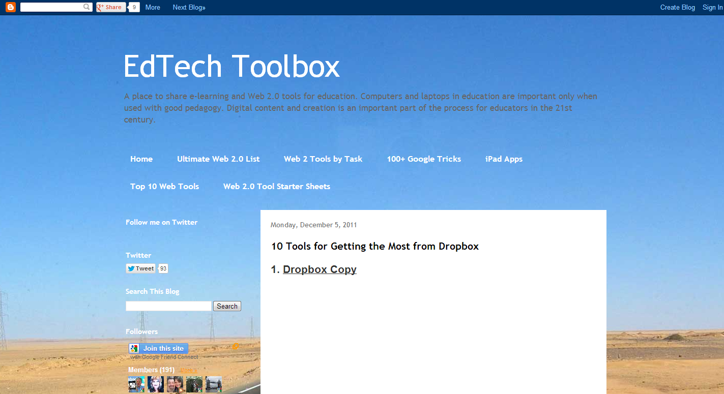Click the More » link beside Members

(187, 370)
